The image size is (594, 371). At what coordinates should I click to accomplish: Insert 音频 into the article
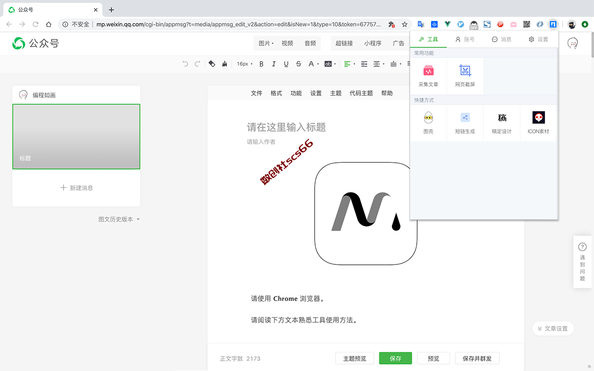(x=310, y=43)
